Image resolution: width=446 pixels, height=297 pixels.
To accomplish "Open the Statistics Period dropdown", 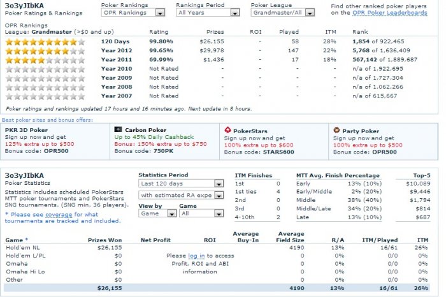I will pos(181,184).
